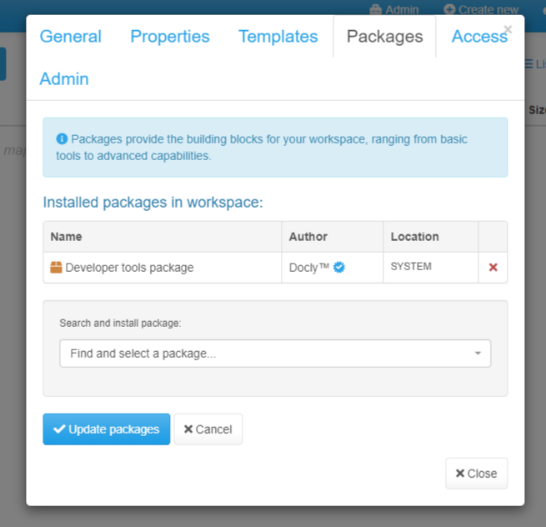Open the Find and select a package dropdown
Image resolution: width=546 pixels, height=527 pixels.
(267, 354)
